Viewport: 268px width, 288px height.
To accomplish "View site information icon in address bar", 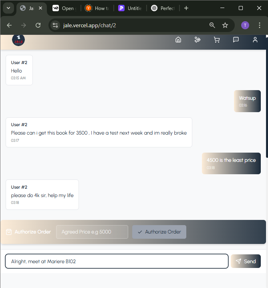I will (x=55, y=25).
